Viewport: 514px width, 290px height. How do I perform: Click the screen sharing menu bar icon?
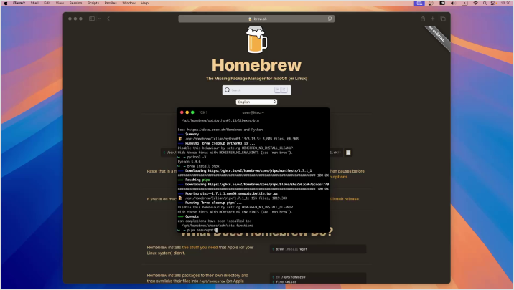(x=419, y=3)
